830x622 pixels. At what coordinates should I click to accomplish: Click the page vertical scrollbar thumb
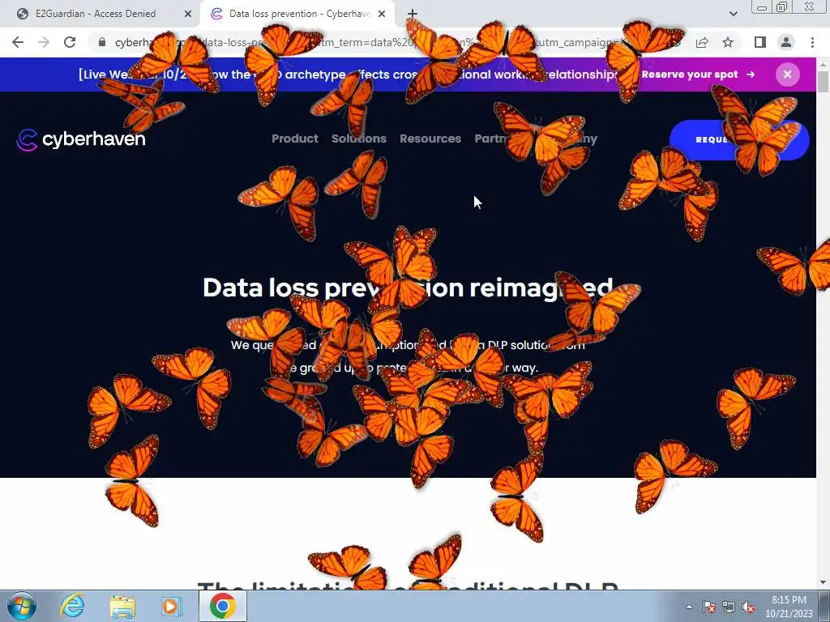tap(823, 82)
